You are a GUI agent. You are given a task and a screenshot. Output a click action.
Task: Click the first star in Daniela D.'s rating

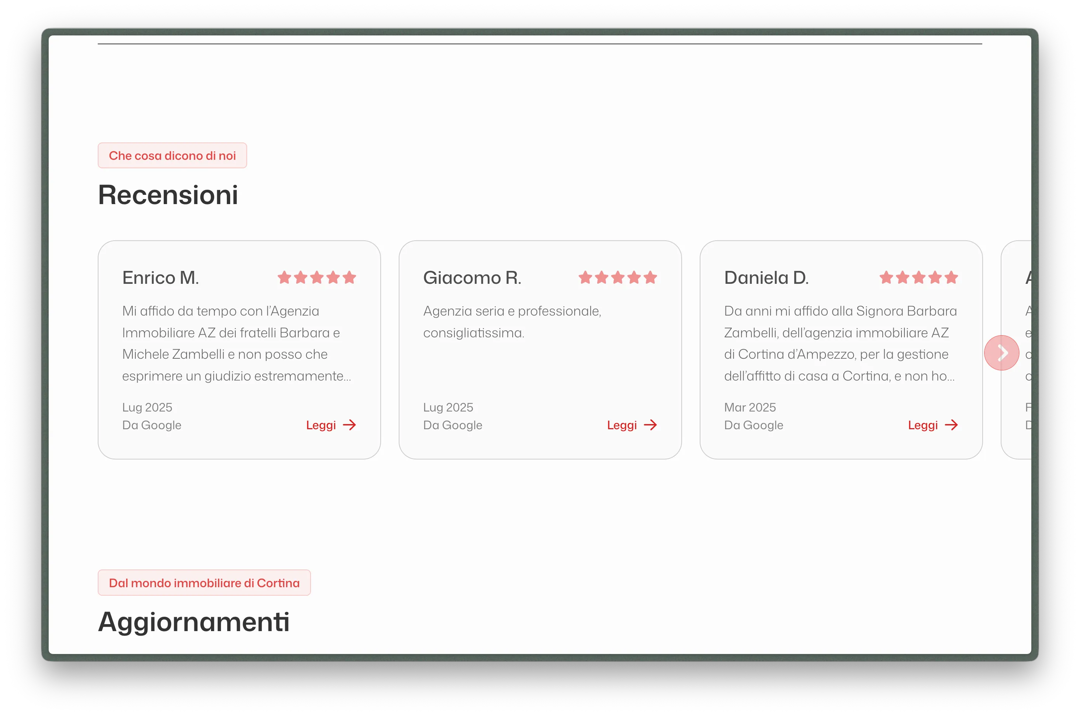click(886, 278)
